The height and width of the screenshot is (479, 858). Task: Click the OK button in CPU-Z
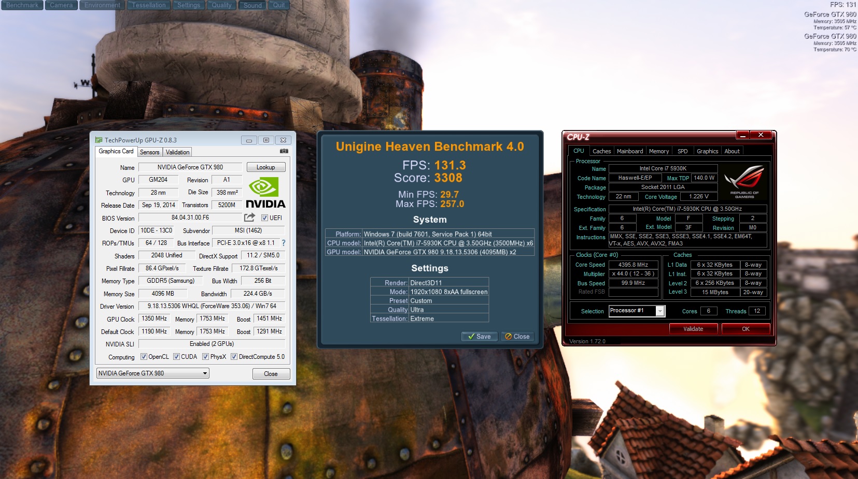click(746, 329)
